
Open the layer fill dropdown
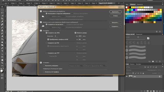(x=159, y=73)
